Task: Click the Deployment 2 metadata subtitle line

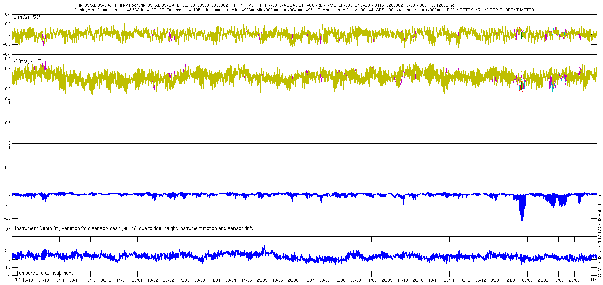Action: coord(304,10)
